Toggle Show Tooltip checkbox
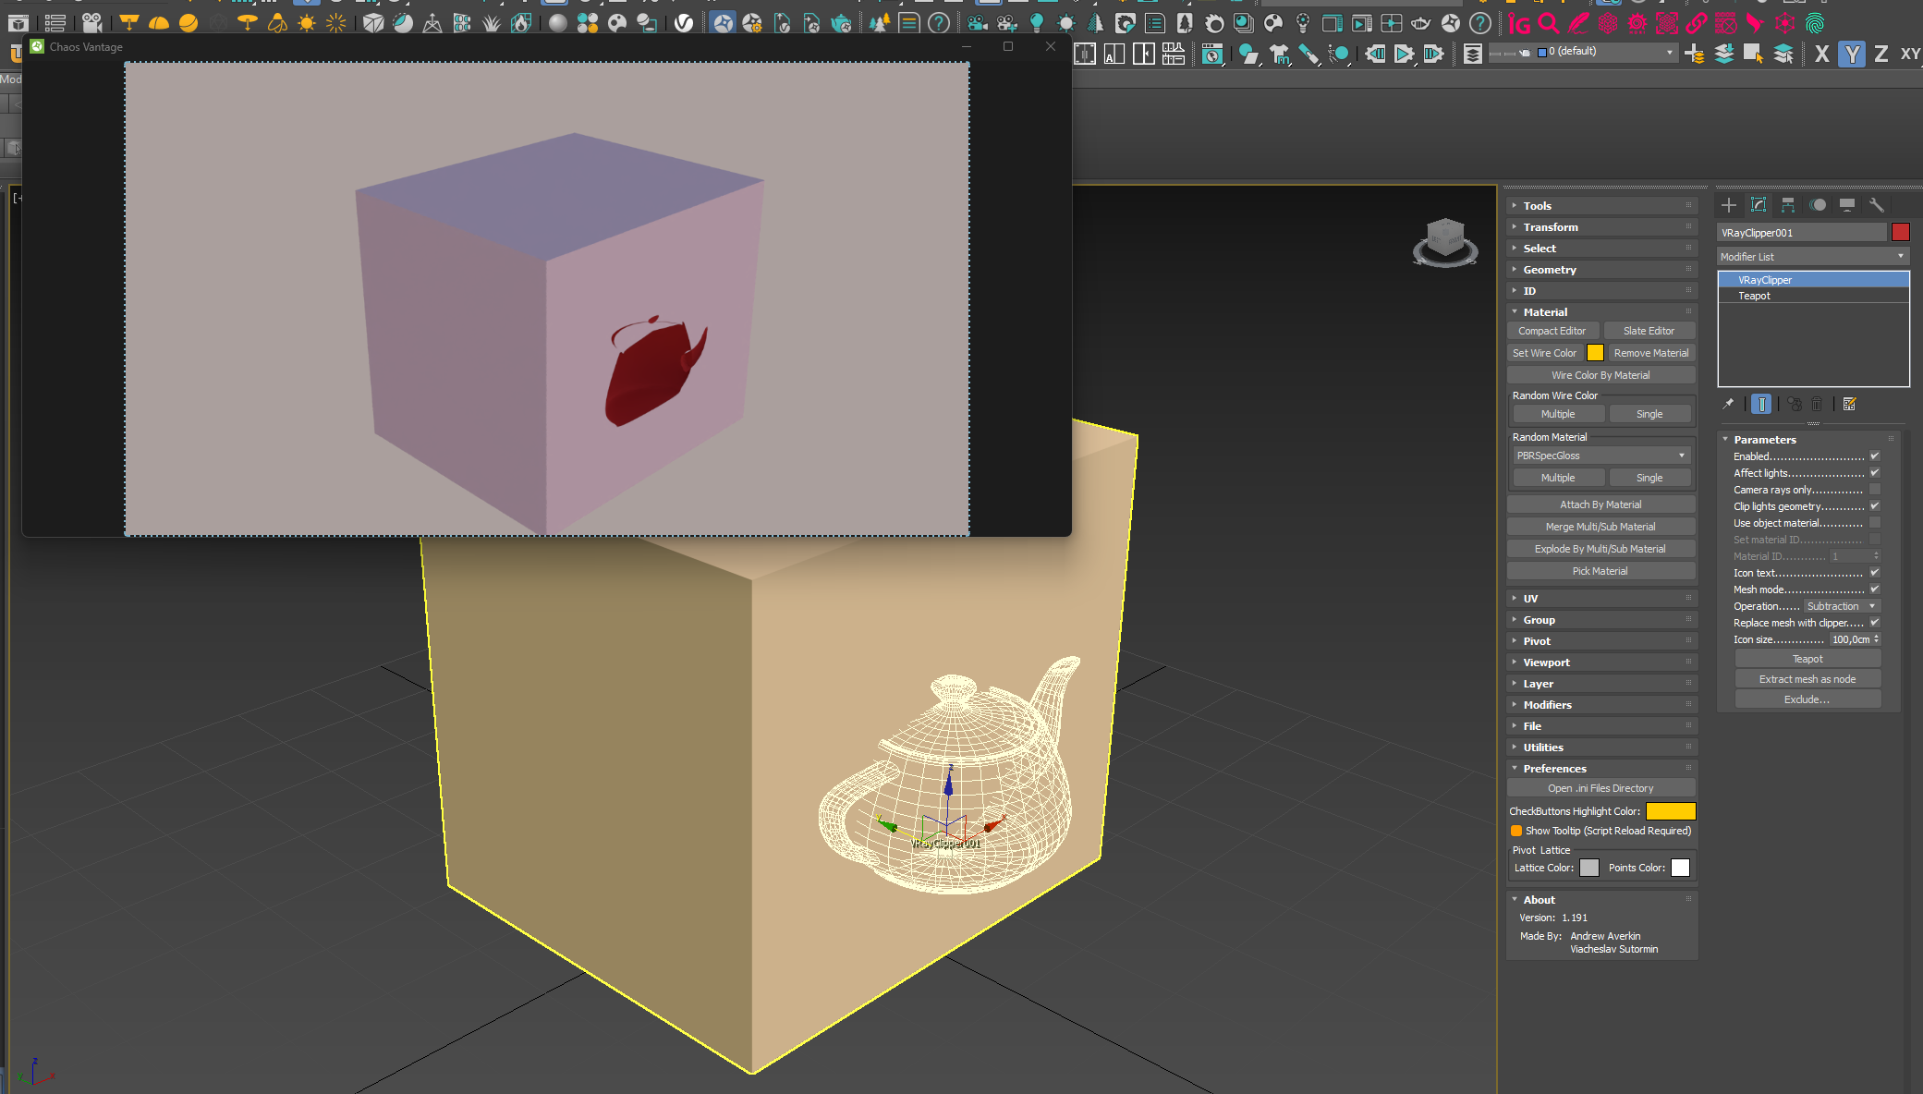1923x1094 pixels. point(1516,831)
